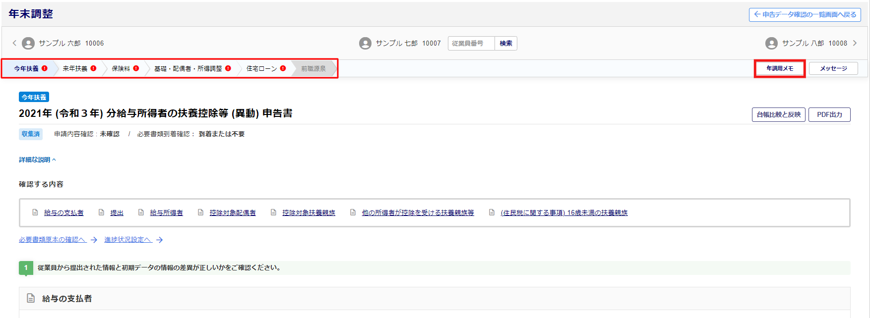Open (住民税に関する事項) 16歳未満の扶養親族 link
870x318 pixels.
(564, 212)
